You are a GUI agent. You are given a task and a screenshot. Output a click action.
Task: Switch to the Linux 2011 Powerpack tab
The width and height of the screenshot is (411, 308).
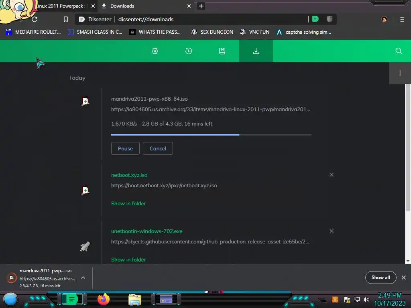click(61, 6)
